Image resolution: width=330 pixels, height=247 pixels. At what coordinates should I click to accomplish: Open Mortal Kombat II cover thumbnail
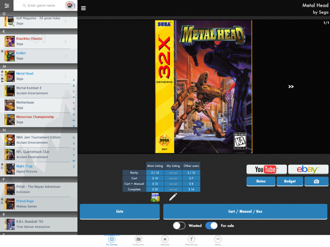tap(10, 91)
